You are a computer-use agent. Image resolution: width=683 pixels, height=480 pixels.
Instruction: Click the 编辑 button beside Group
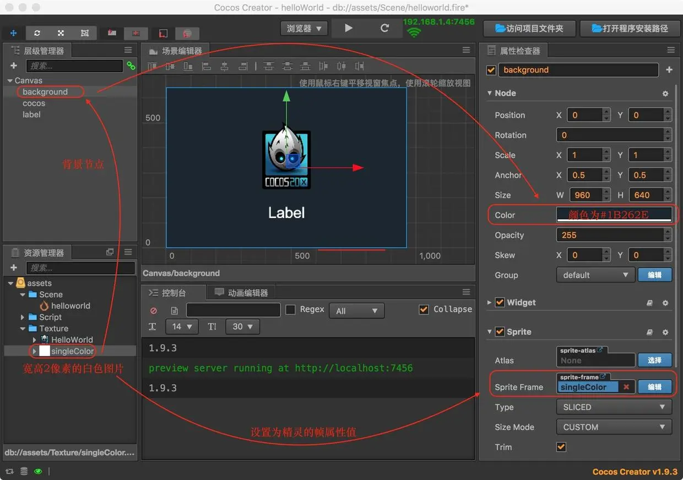pos(654,275)
